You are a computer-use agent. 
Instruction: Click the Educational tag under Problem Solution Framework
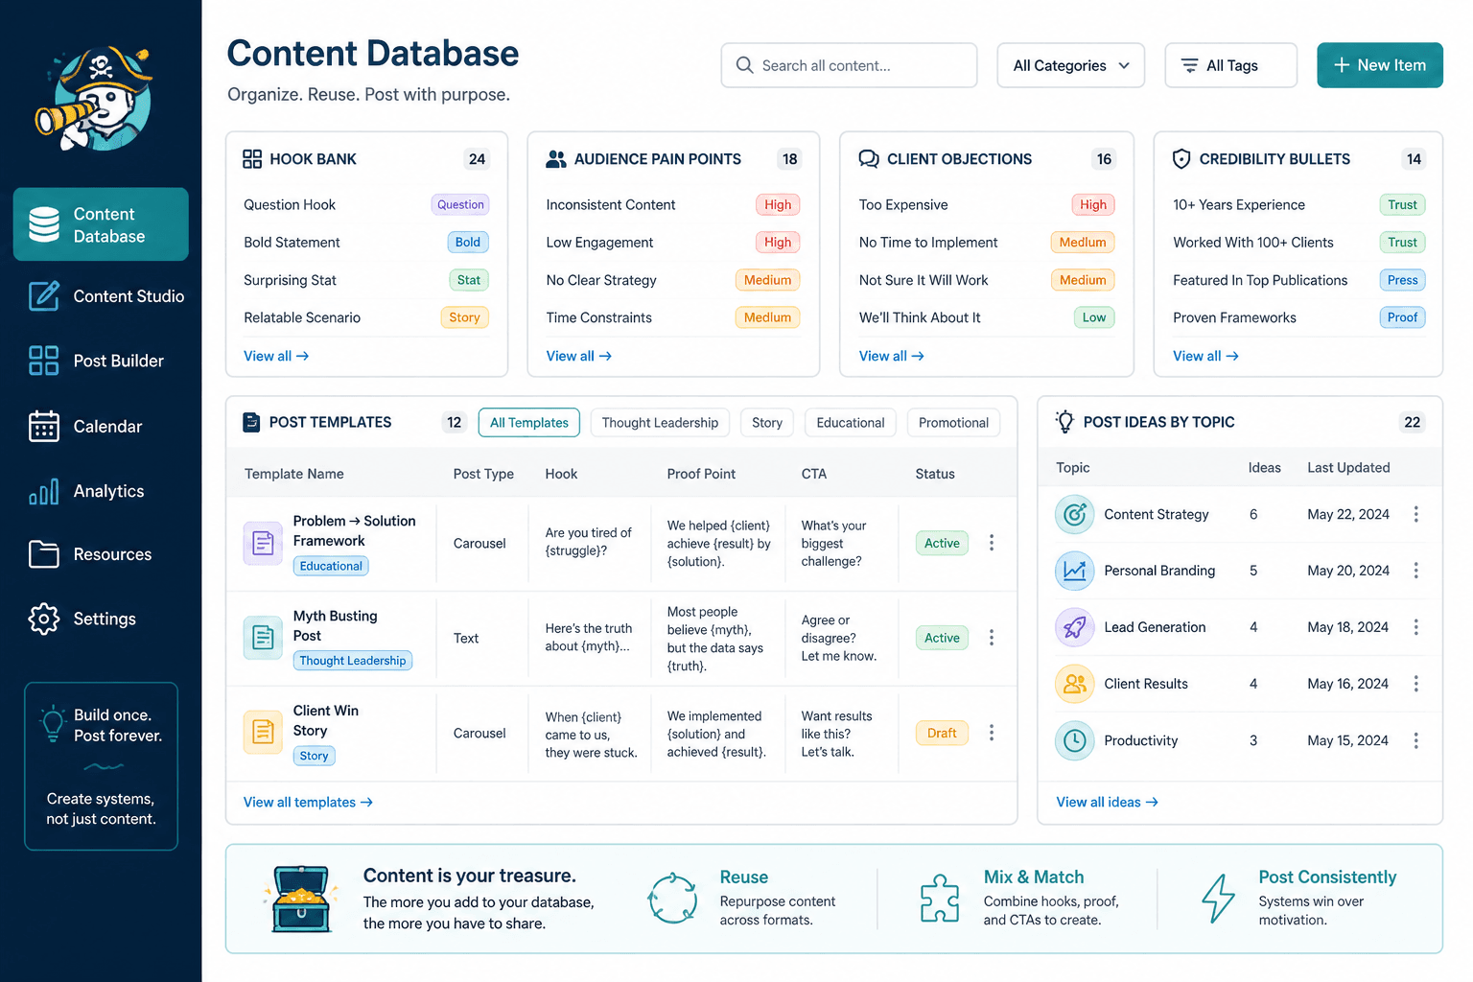(331, 566)
